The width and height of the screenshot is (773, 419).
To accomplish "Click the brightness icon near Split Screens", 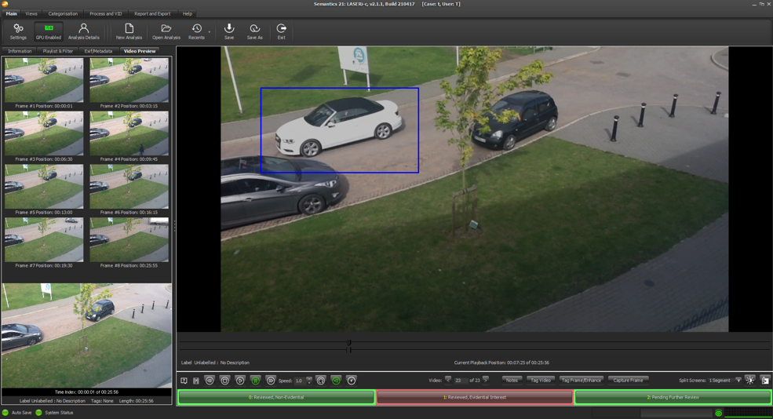I will [x=750, y=381].
